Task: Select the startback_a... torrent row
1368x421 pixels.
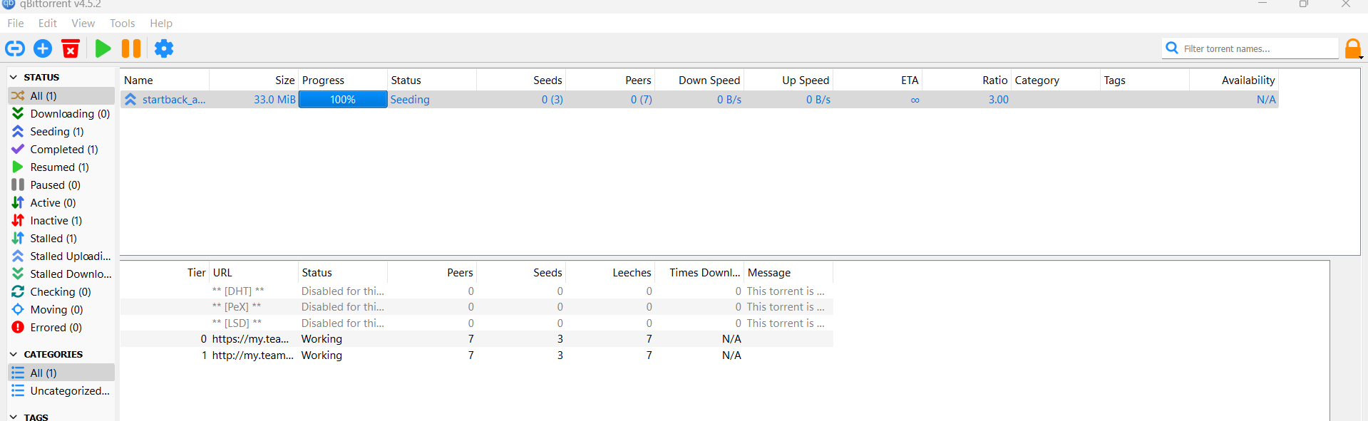Action: click(x=699, y=100)
